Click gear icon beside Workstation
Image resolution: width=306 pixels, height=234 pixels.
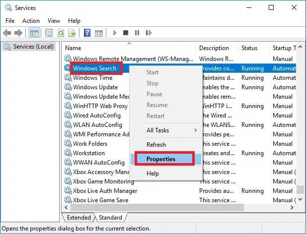tap(68, 153)
